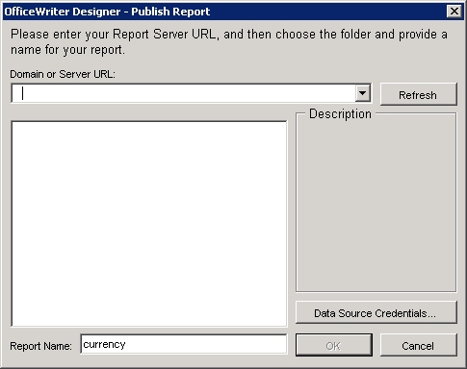This screenshot has width=467, height=369.
Task: Click the greyed-out OK button
Action: click(334, 345)
